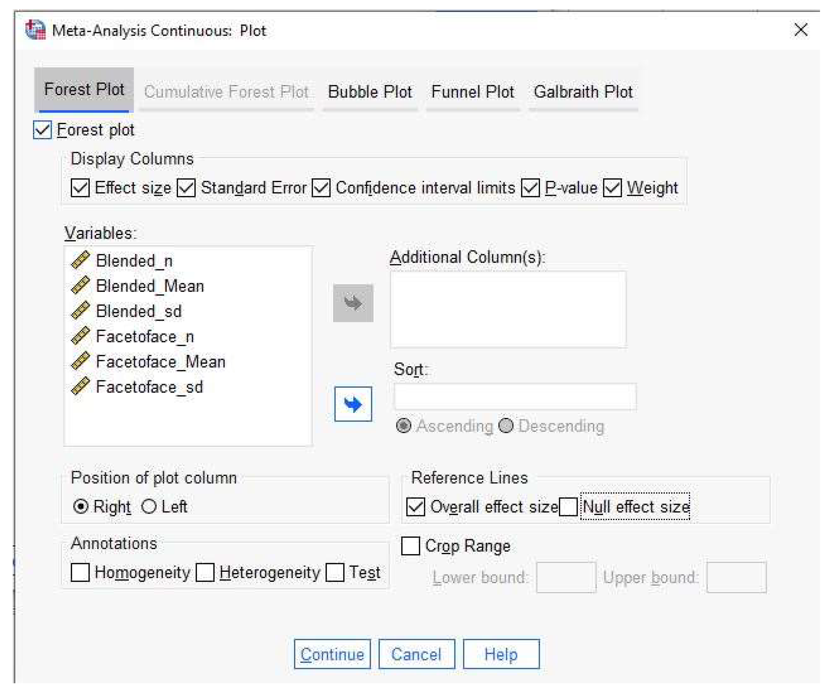Select Left position of plot column
This screenshot has width=835, height=696.
[149, 506]
